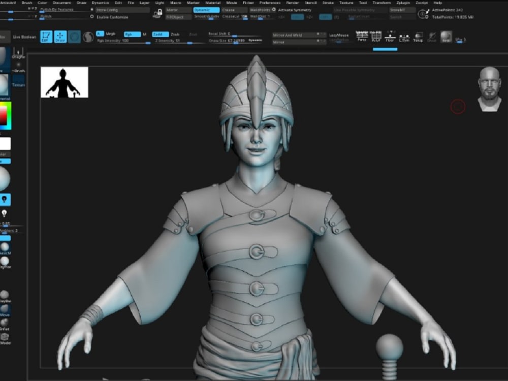508x381 pixels.
Task: Click the Solo sphere icon
Action: click(446, 37)
